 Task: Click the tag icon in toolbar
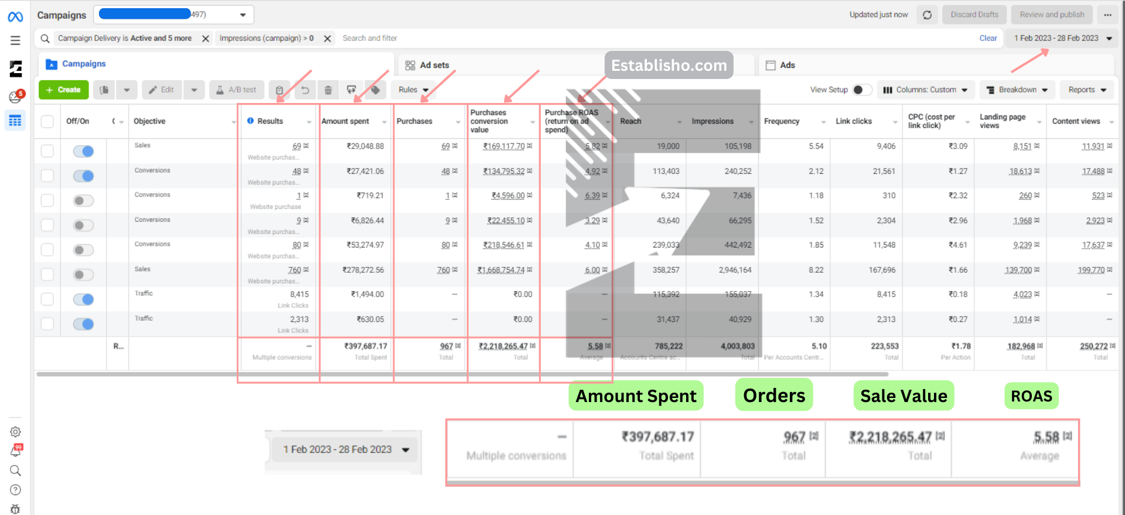coord(376,90)
